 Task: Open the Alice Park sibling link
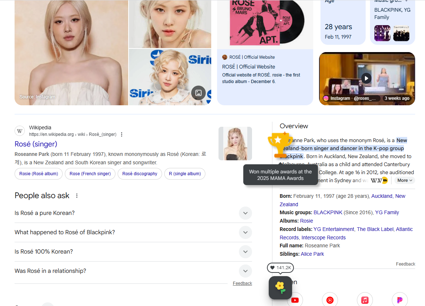pos(312,254)
